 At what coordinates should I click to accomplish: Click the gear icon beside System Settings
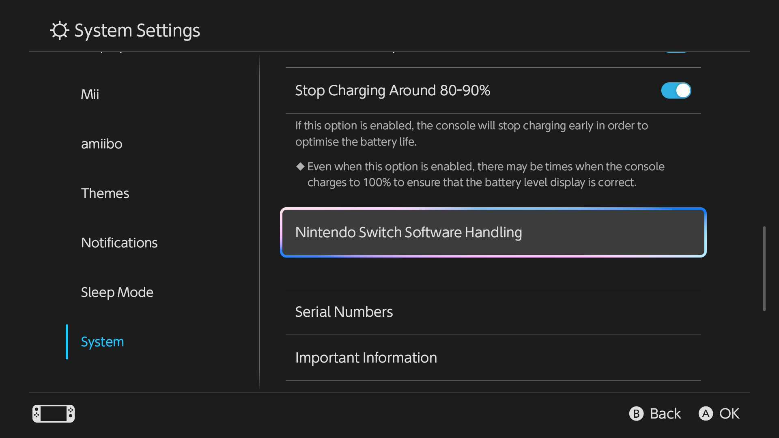tap(59, 30)
